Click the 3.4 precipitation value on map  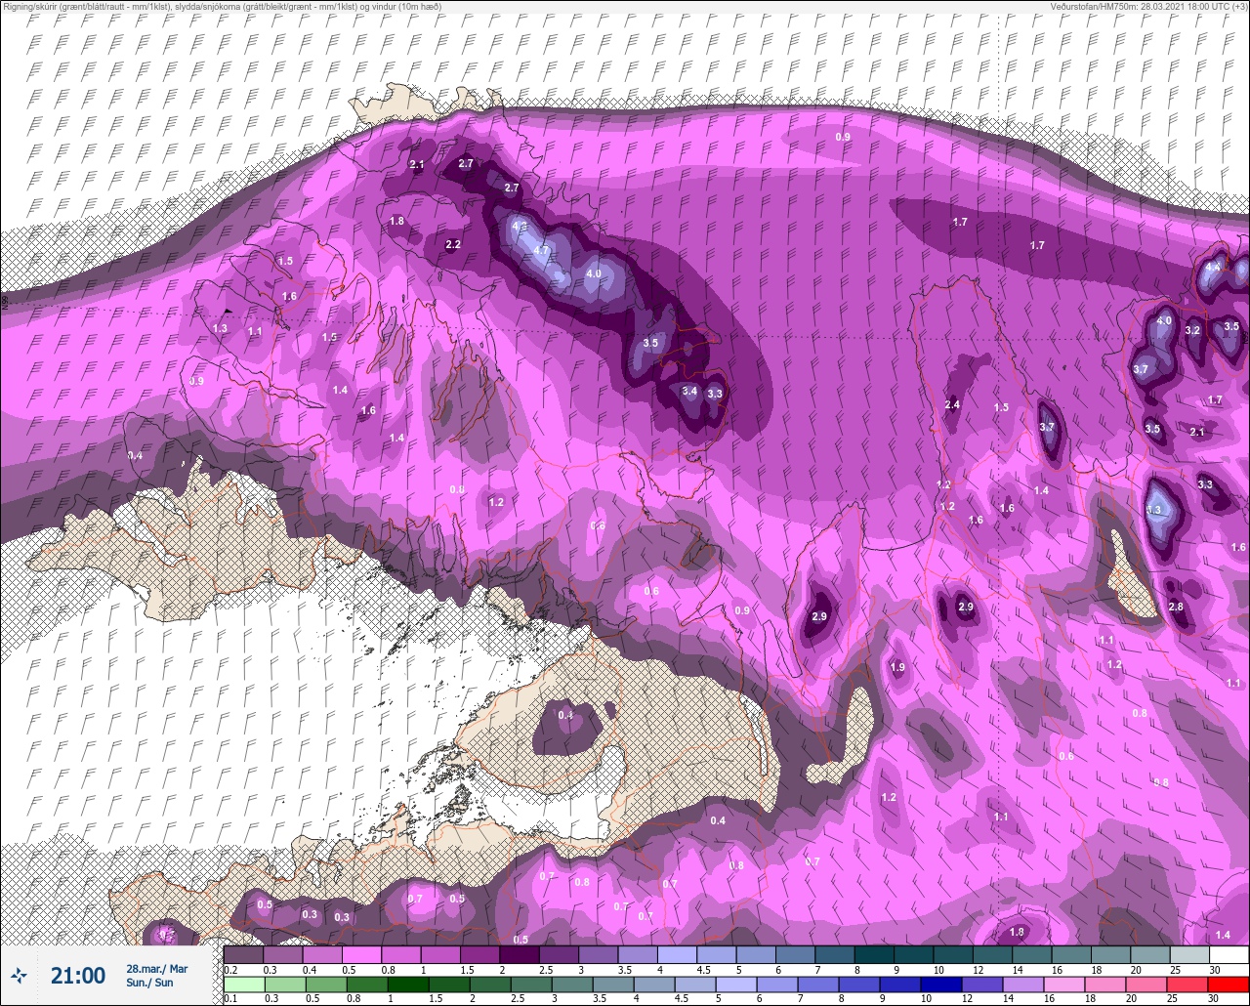(x=689, y=392)
